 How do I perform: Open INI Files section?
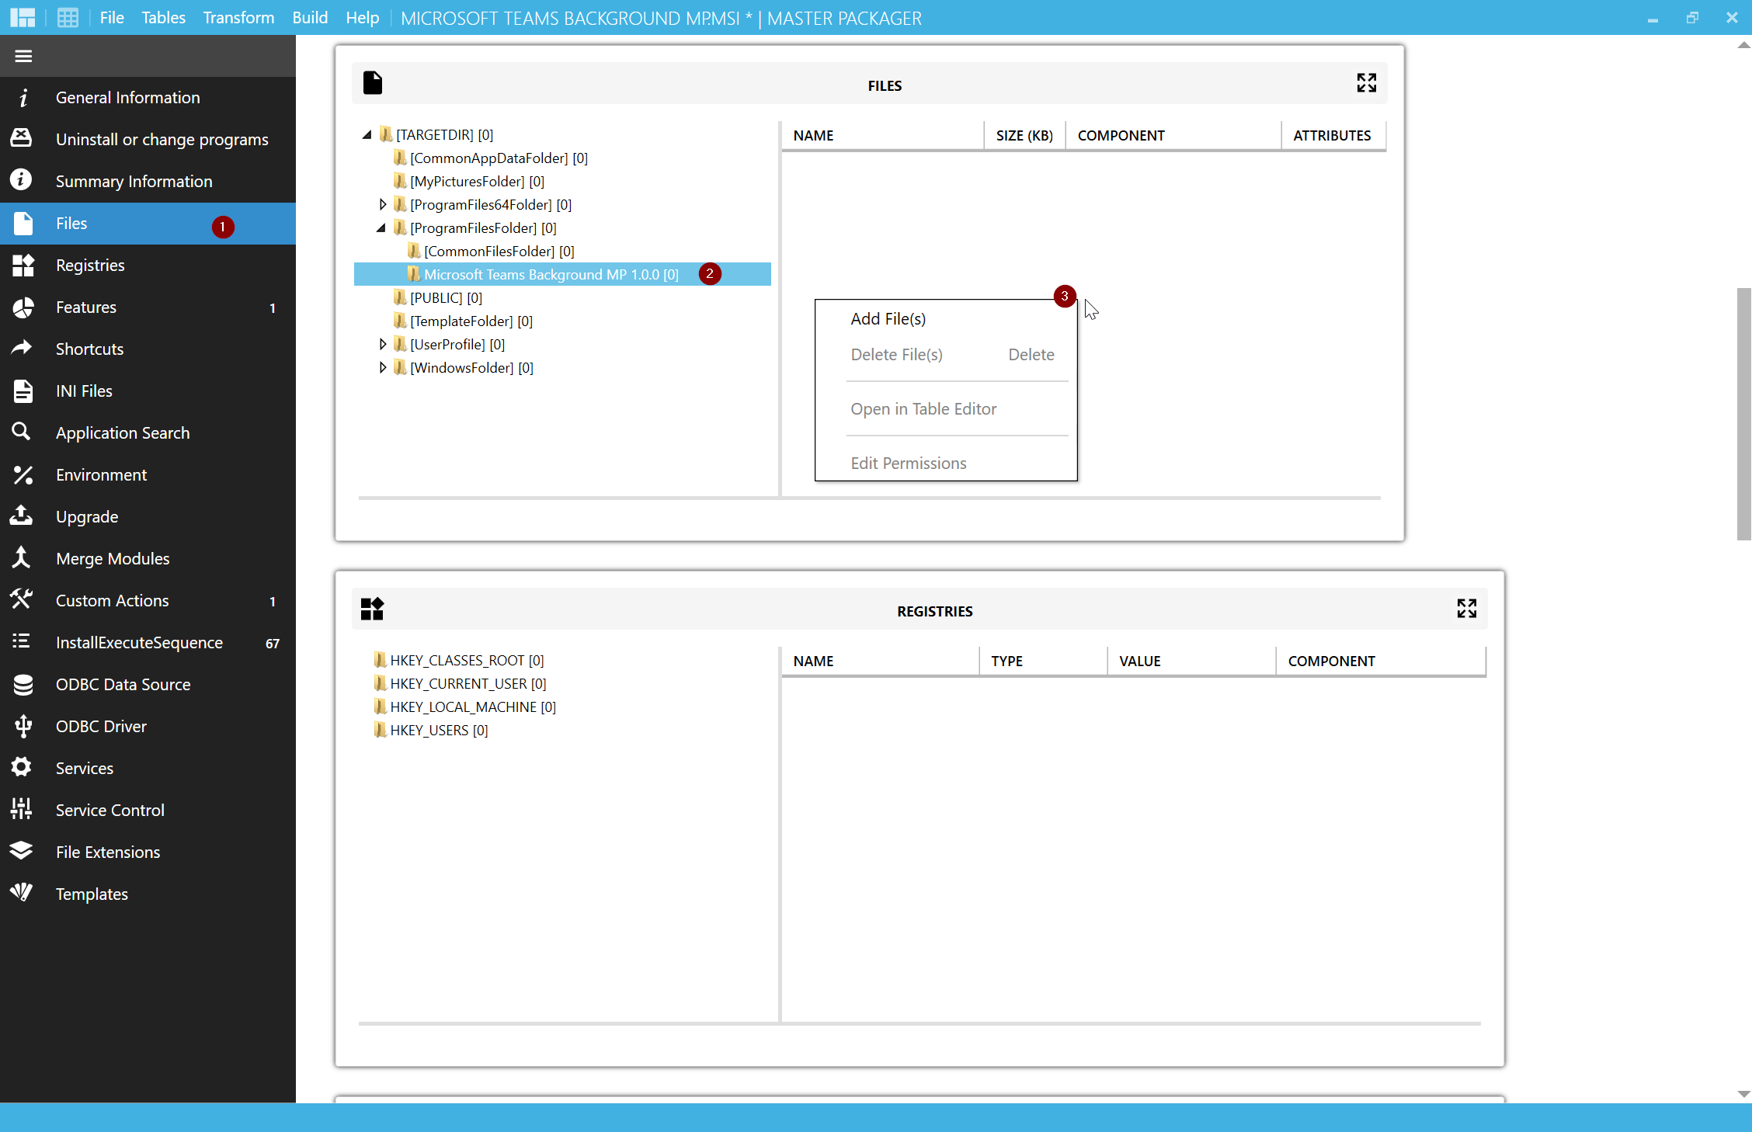click(x=148, y=391)
